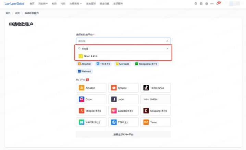Image resolution: width=246 pixels, height=150 pixels.
Task: Click the Joom icon
Action: coord(114,99)
